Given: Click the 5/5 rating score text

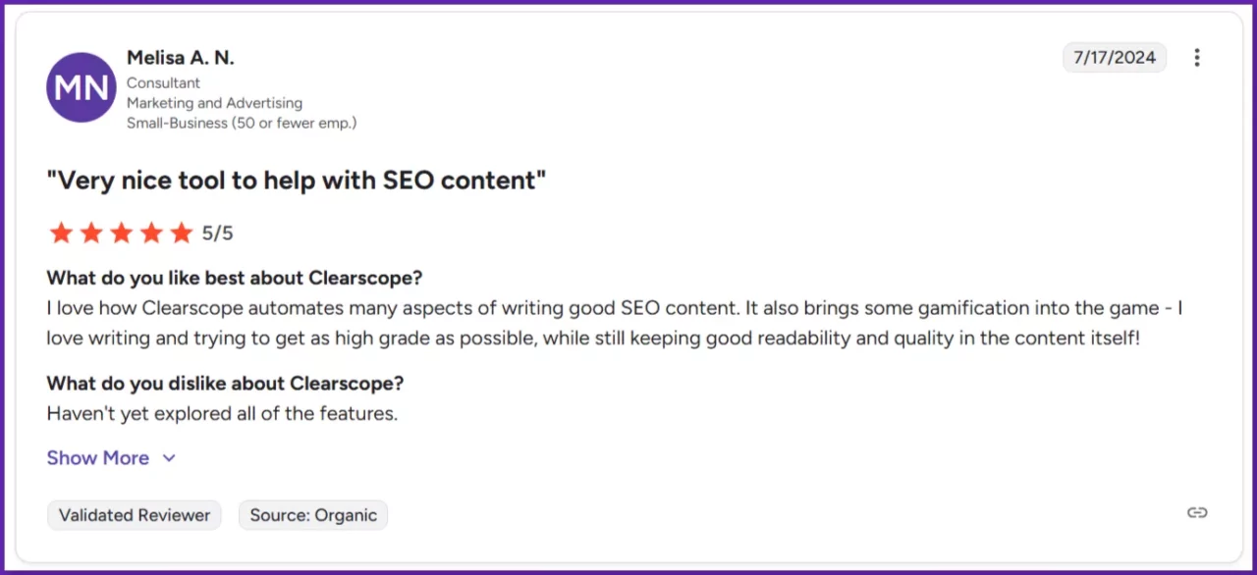Looking at the screenshot, I should [218, 234].
